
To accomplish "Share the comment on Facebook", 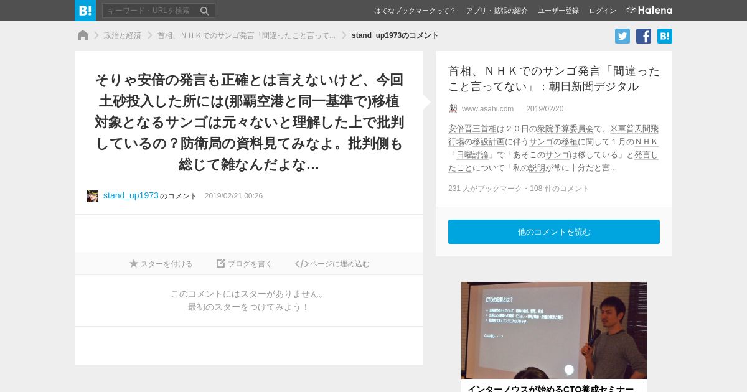I will [x=644, y=36].
